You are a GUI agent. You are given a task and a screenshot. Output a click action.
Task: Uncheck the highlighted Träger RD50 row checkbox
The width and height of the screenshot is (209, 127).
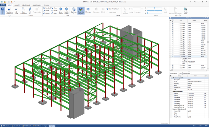coord(173,57)
